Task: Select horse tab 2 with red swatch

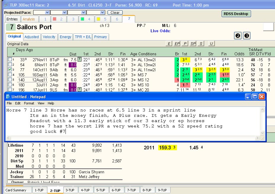Action: pyautogui.click(x=59, y=19)
